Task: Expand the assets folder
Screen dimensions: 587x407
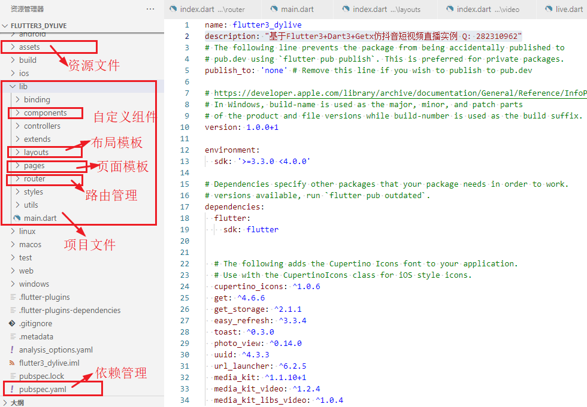Action: pos(13,47)
